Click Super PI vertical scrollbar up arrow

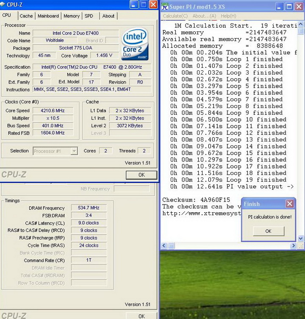point(301,25)
